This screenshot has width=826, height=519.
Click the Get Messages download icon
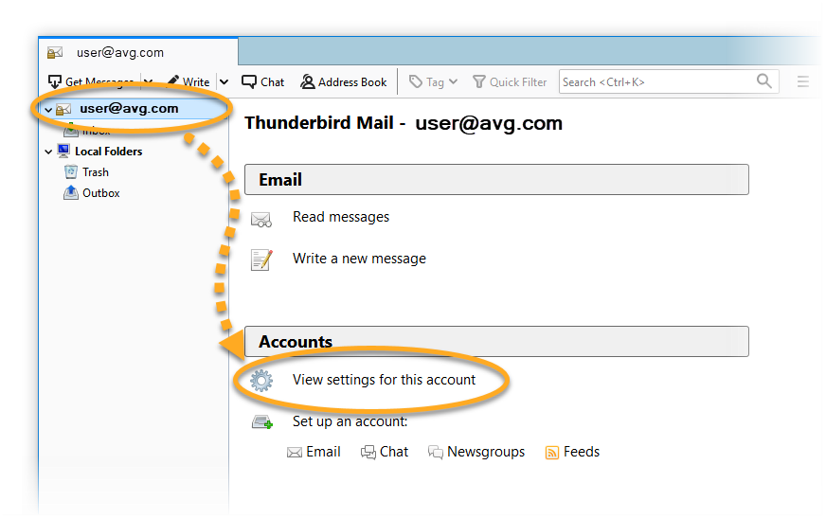(55, 81)
